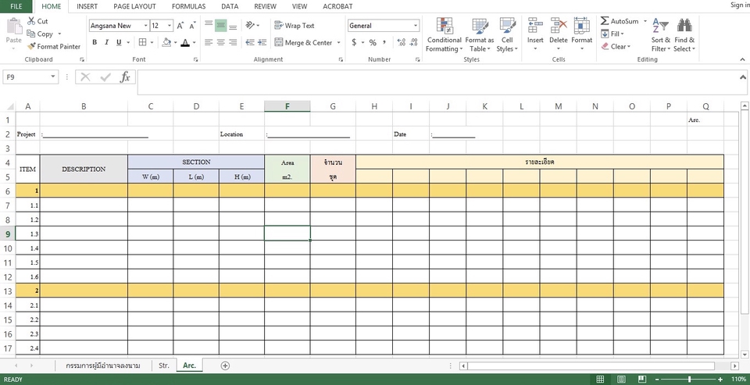Collapse the ribbon arrow

(742, 60)
